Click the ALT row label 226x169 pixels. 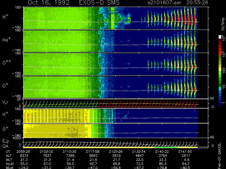(8, 156)
